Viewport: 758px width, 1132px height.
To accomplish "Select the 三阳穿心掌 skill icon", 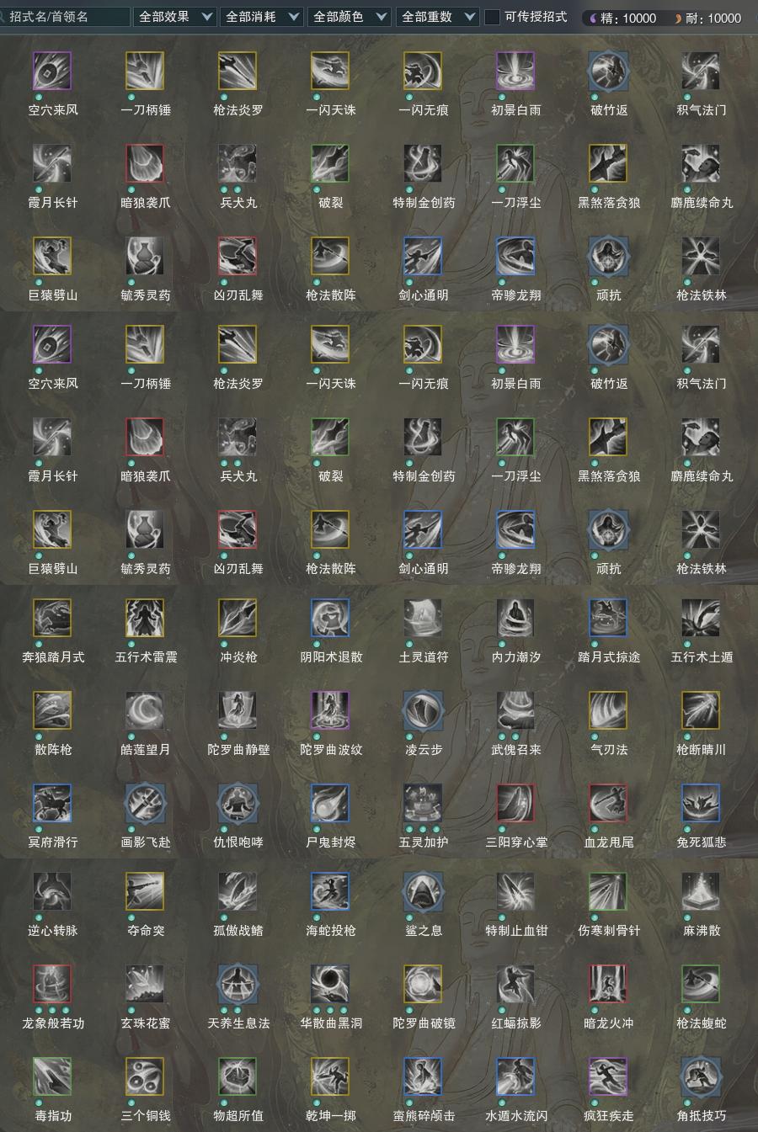I will [515, 803].
